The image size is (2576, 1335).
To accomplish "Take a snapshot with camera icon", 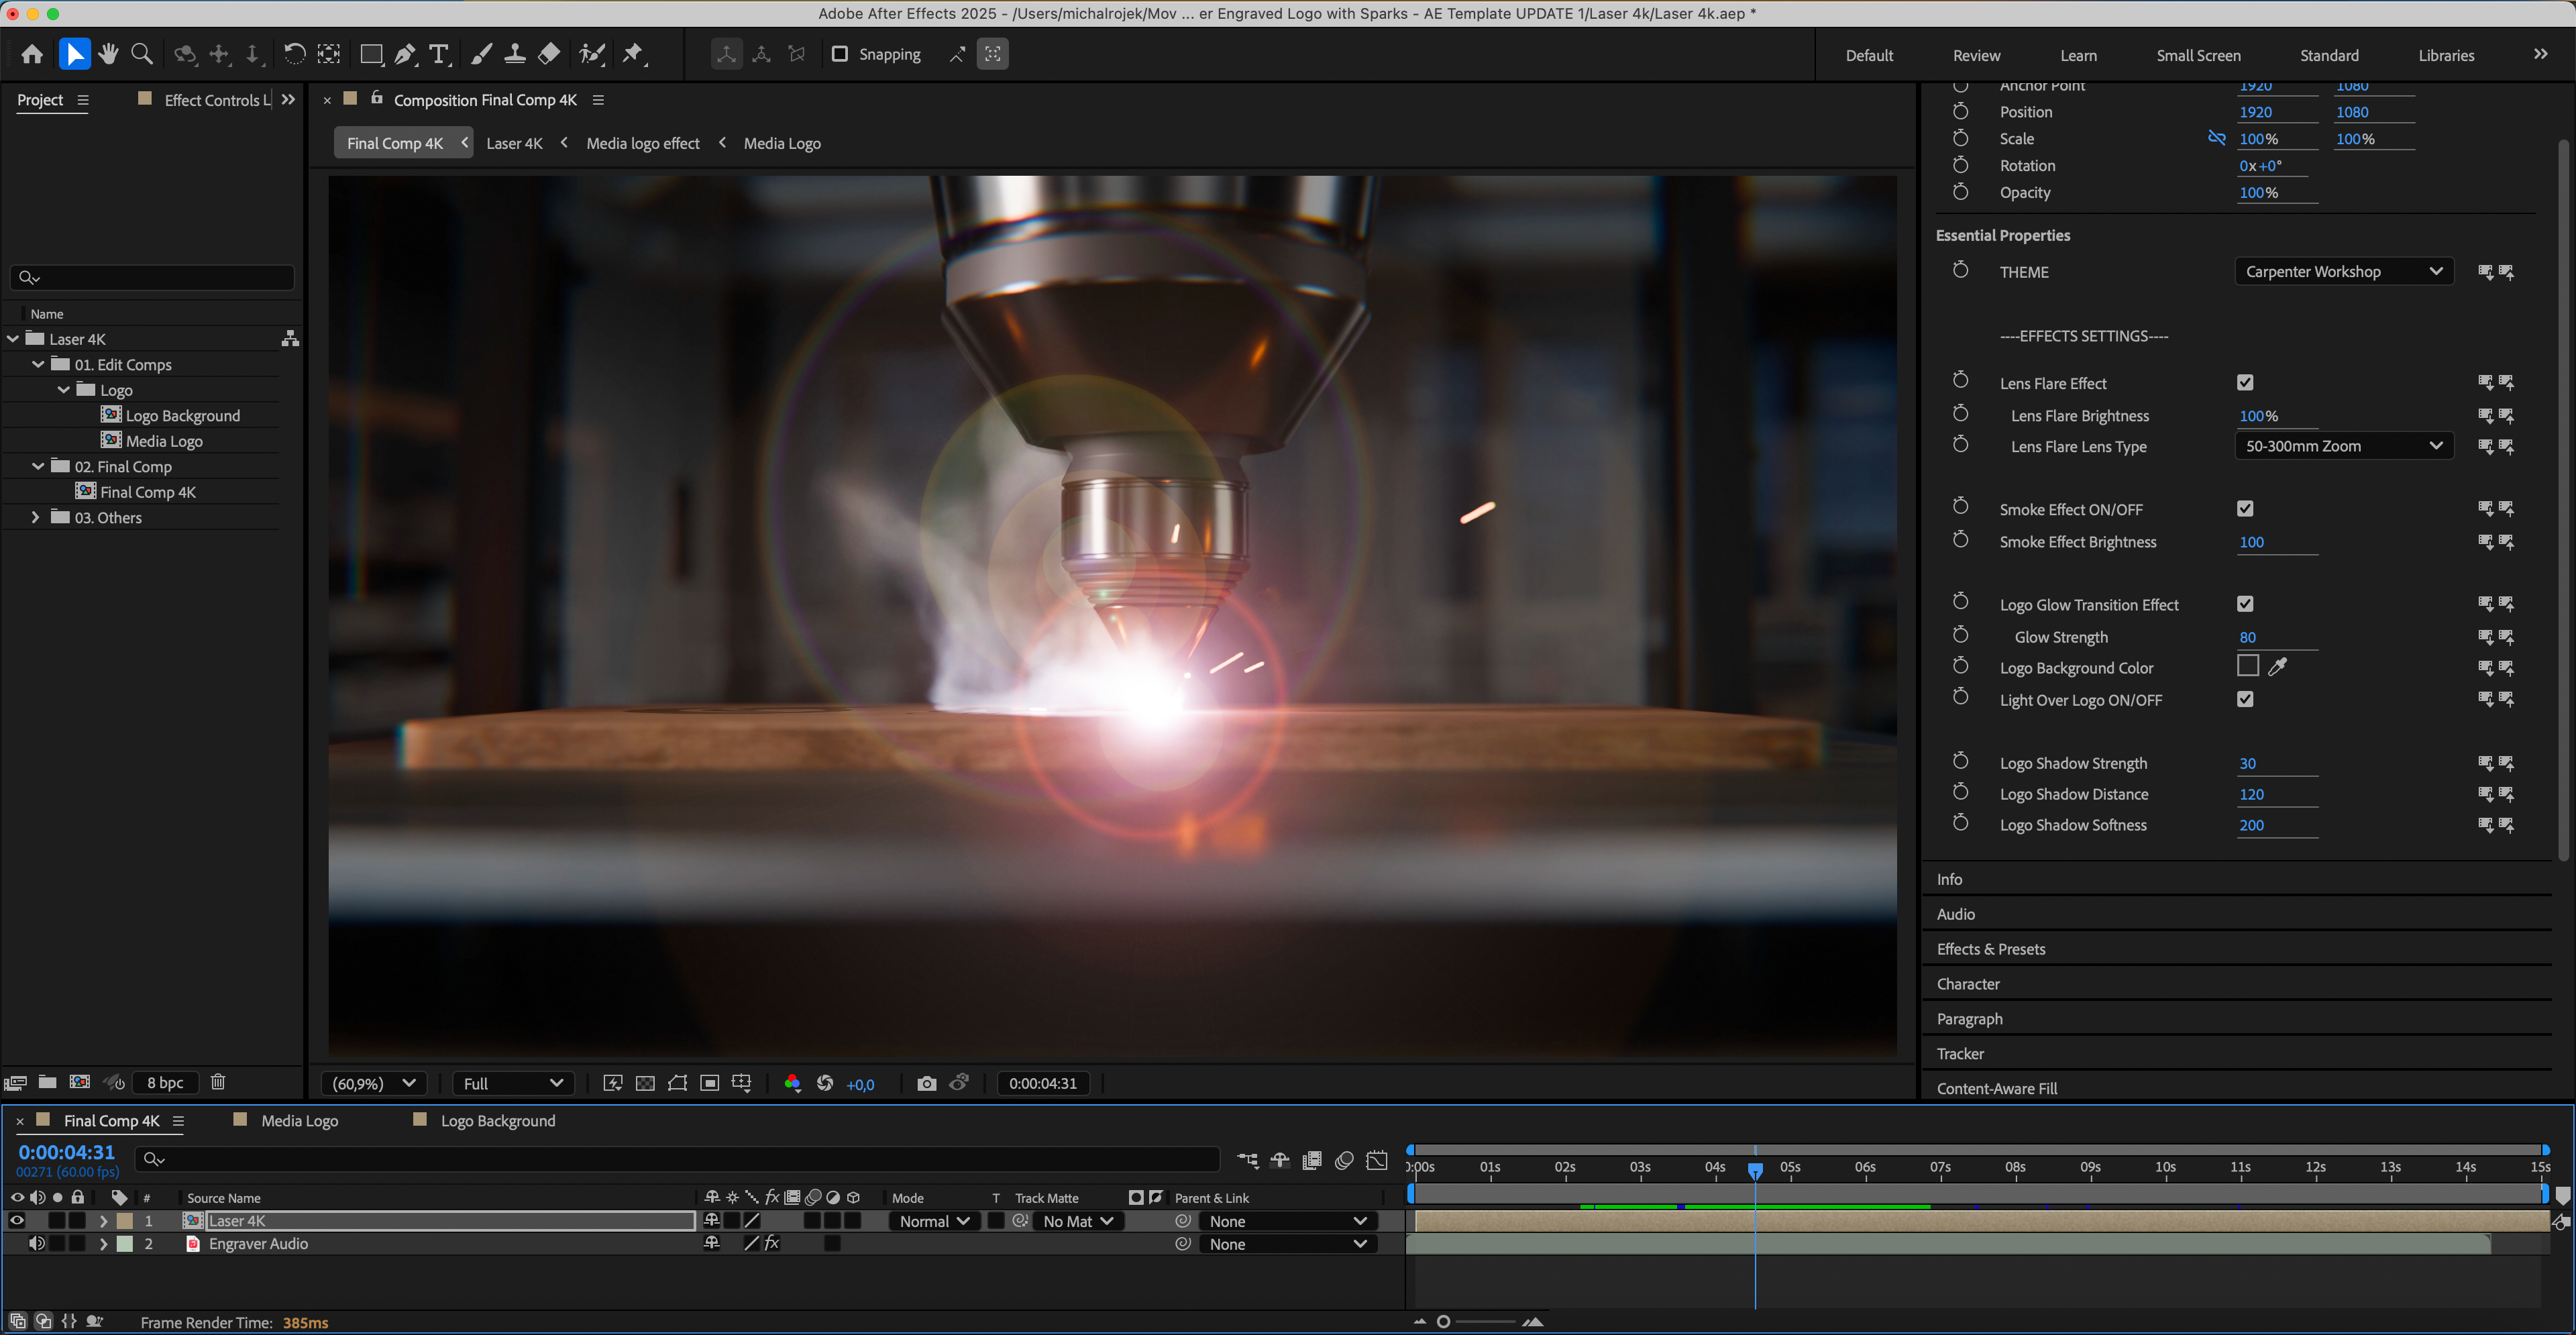I will pyautogui.click(x=926, y=1083).
